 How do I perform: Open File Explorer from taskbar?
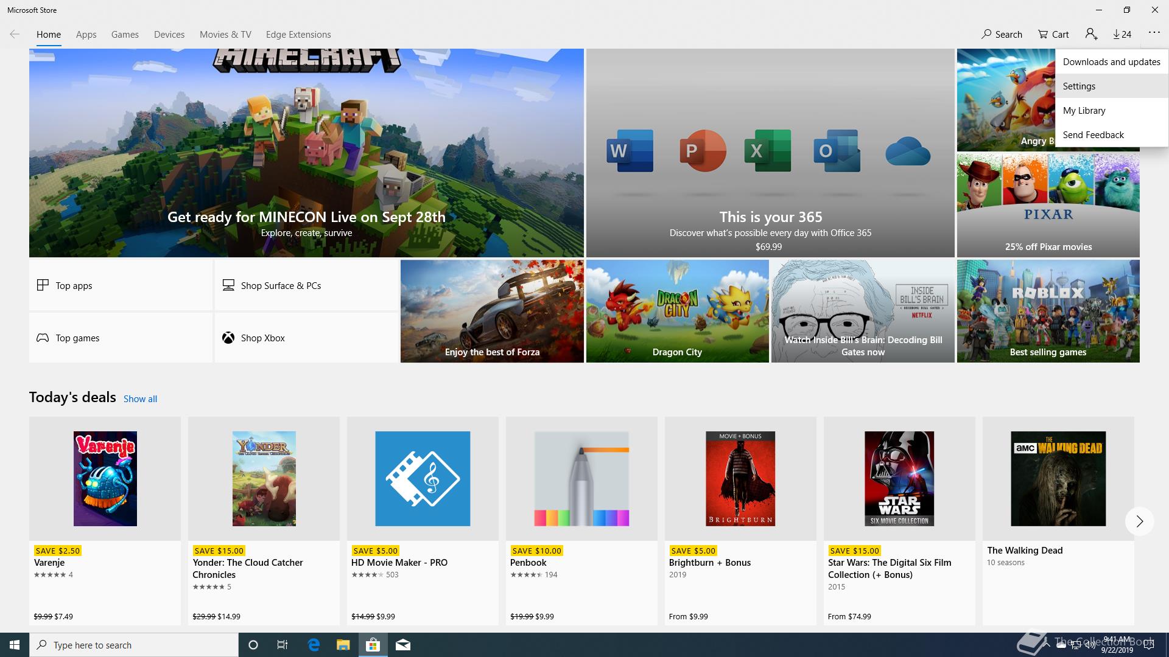pos(343,645)
